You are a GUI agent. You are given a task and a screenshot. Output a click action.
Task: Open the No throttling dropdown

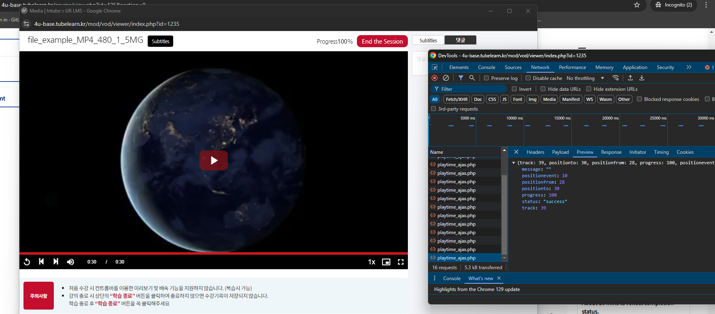pyautogui.click(x=585, y=78)
